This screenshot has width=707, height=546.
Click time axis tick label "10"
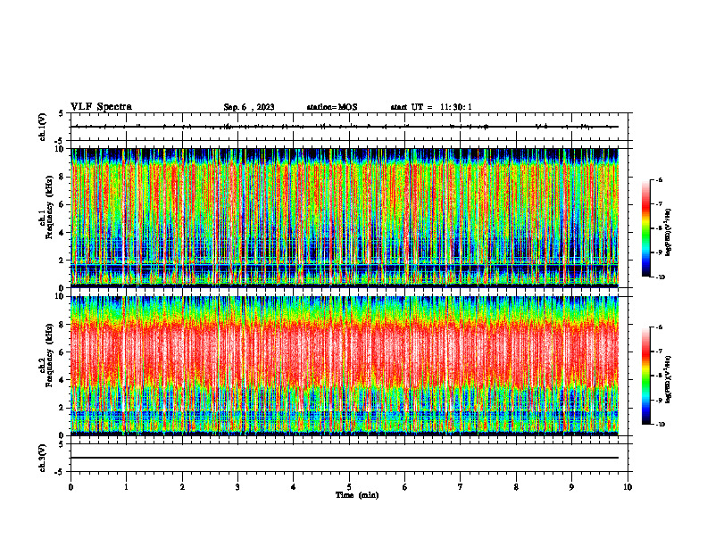[x=628, y=487]
